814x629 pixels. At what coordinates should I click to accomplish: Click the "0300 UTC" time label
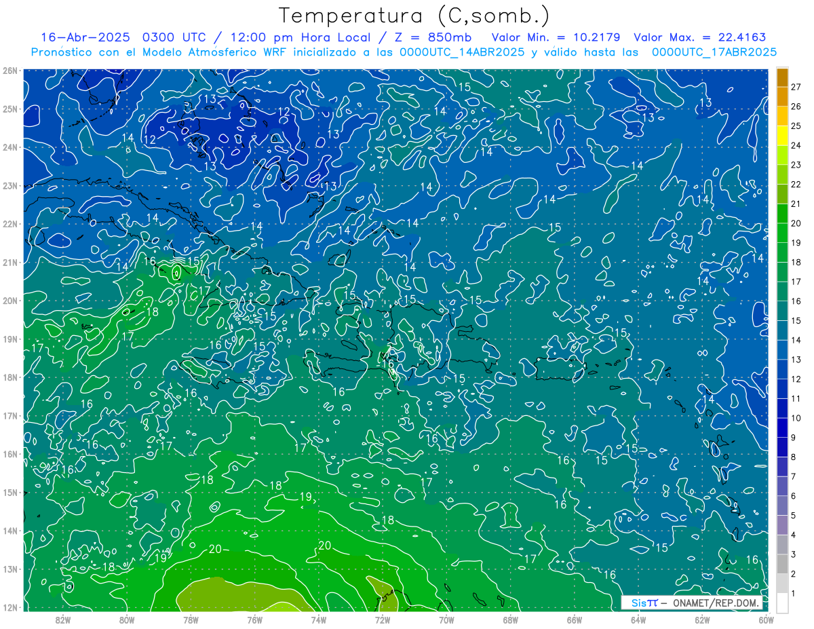pyautogui.click(x=173, y=37)
